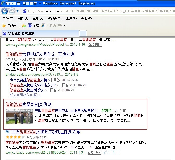Click the like count 5 box
The image size is (175, 160).
(114, 152)
